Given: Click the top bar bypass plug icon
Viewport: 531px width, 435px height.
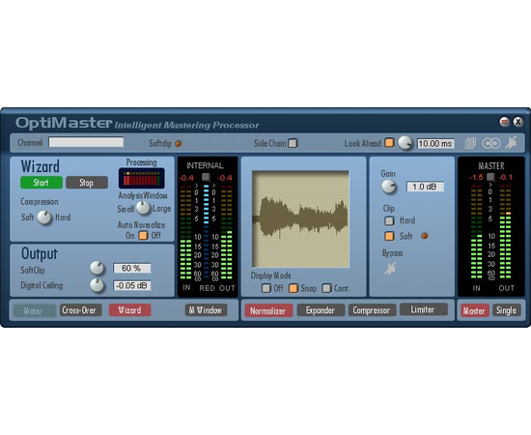Looking at the screenshot, I should 511,143.
